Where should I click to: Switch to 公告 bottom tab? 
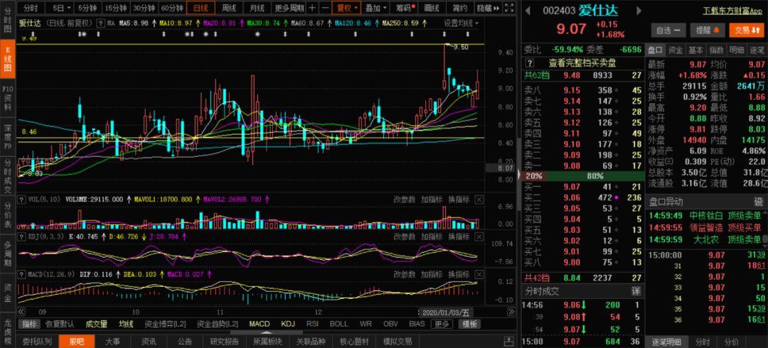point(185,341)
